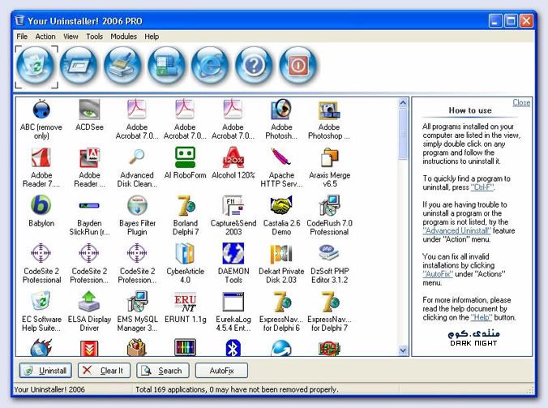548x408 pixels.
Task: Open the File menu
Action: click(x=22, y=37)
